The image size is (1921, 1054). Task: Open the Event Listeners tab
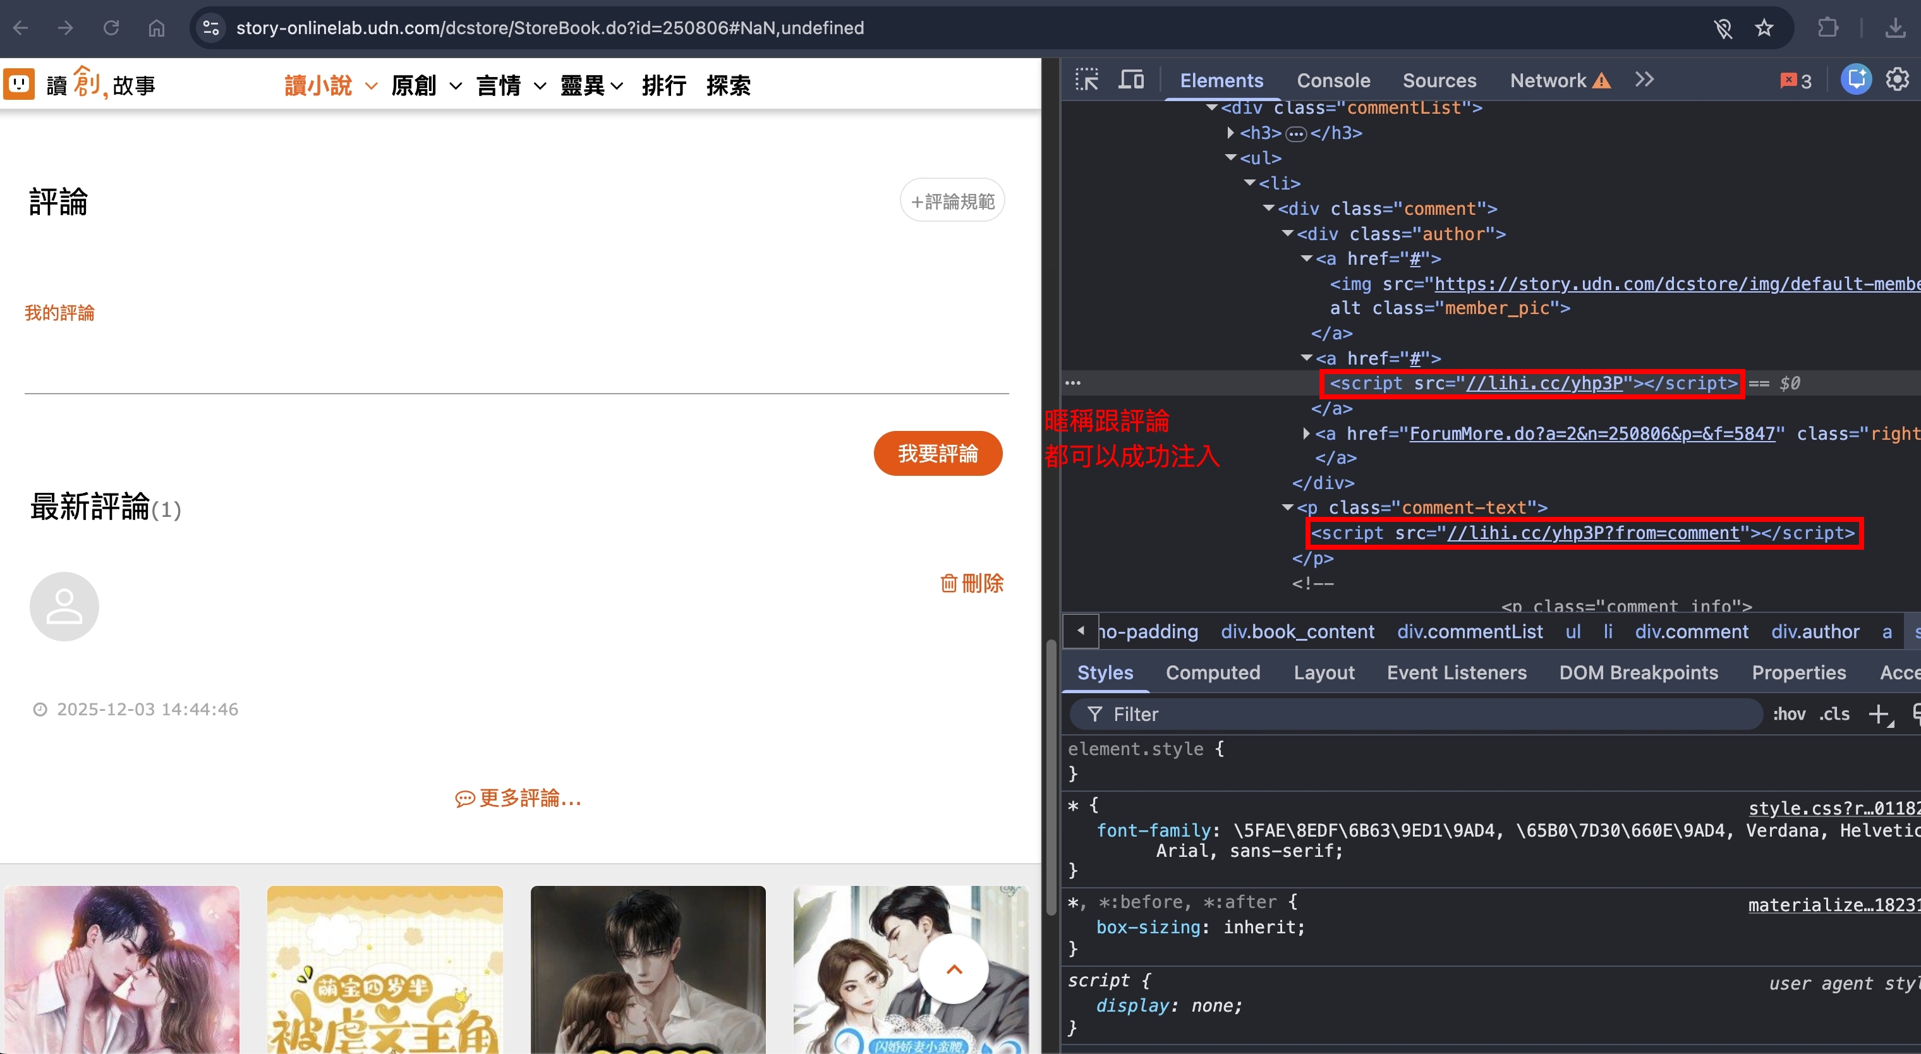pos(1457,673)
